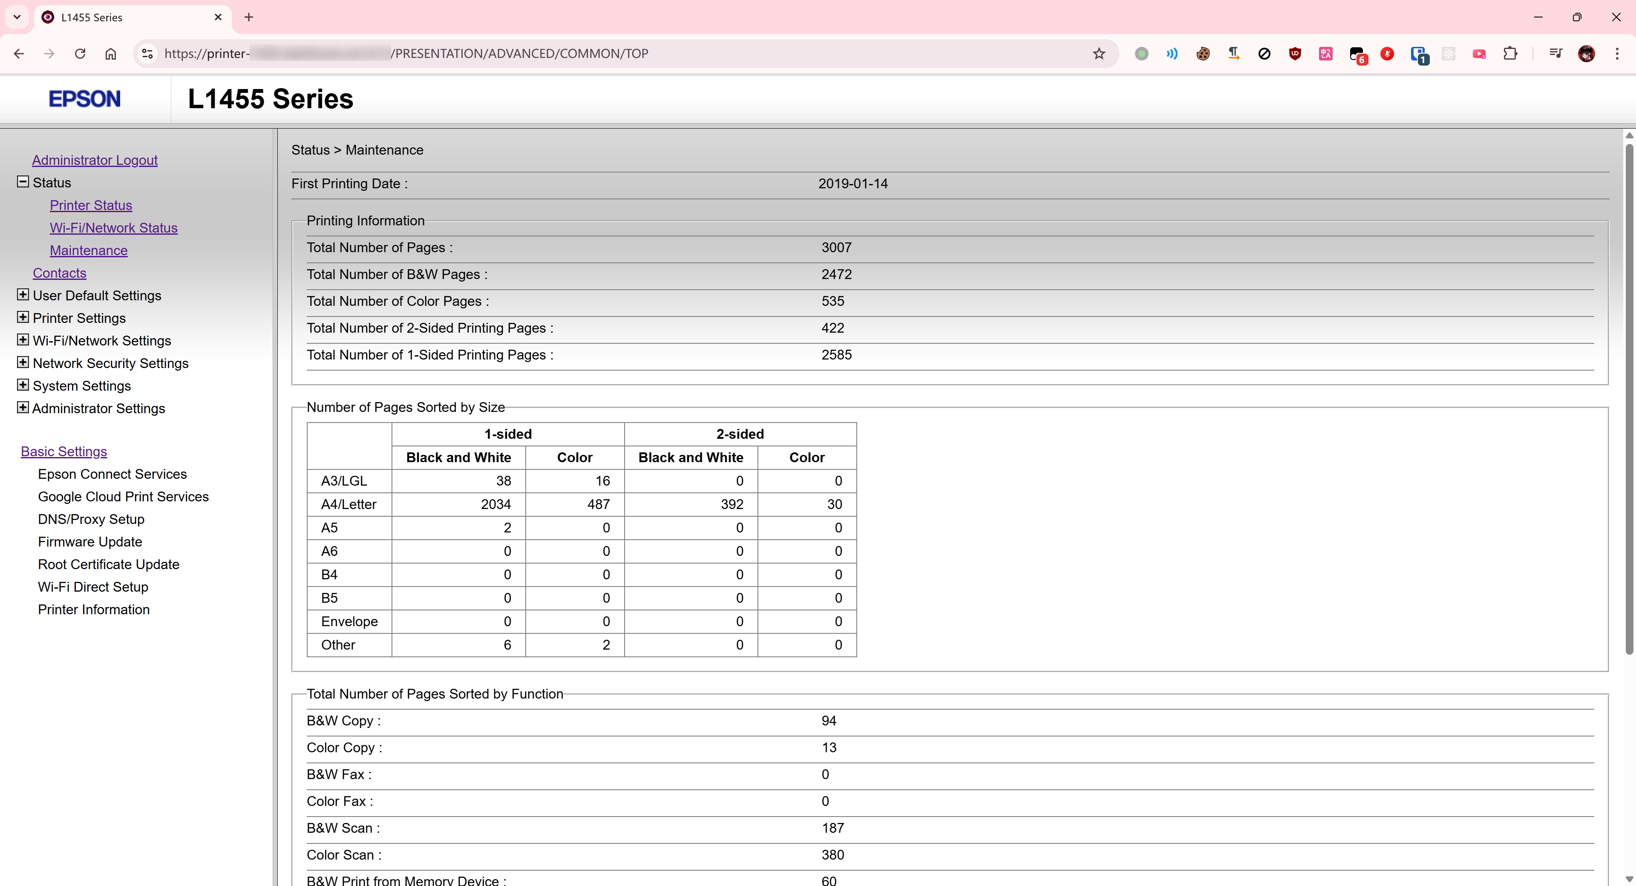Open the site information icon in address bar

click(147, 53)
